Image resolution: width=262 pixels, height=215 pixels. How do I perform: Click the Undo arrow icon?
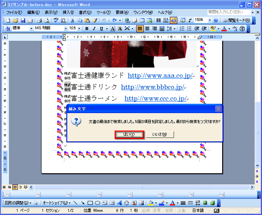pos(104,21)
